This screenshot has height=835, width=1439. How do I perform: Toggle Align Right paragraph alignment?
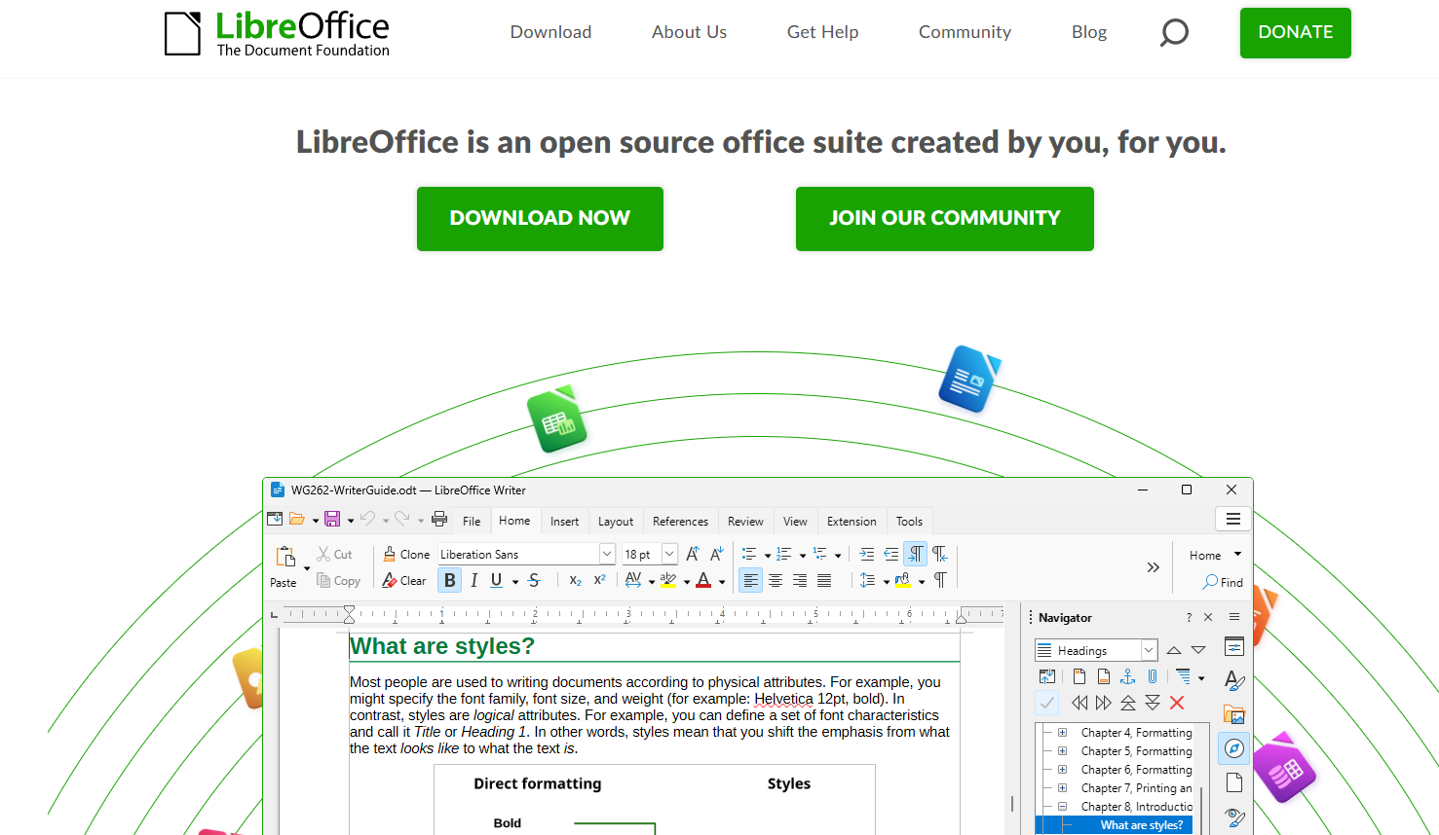(x=800, y=580)
